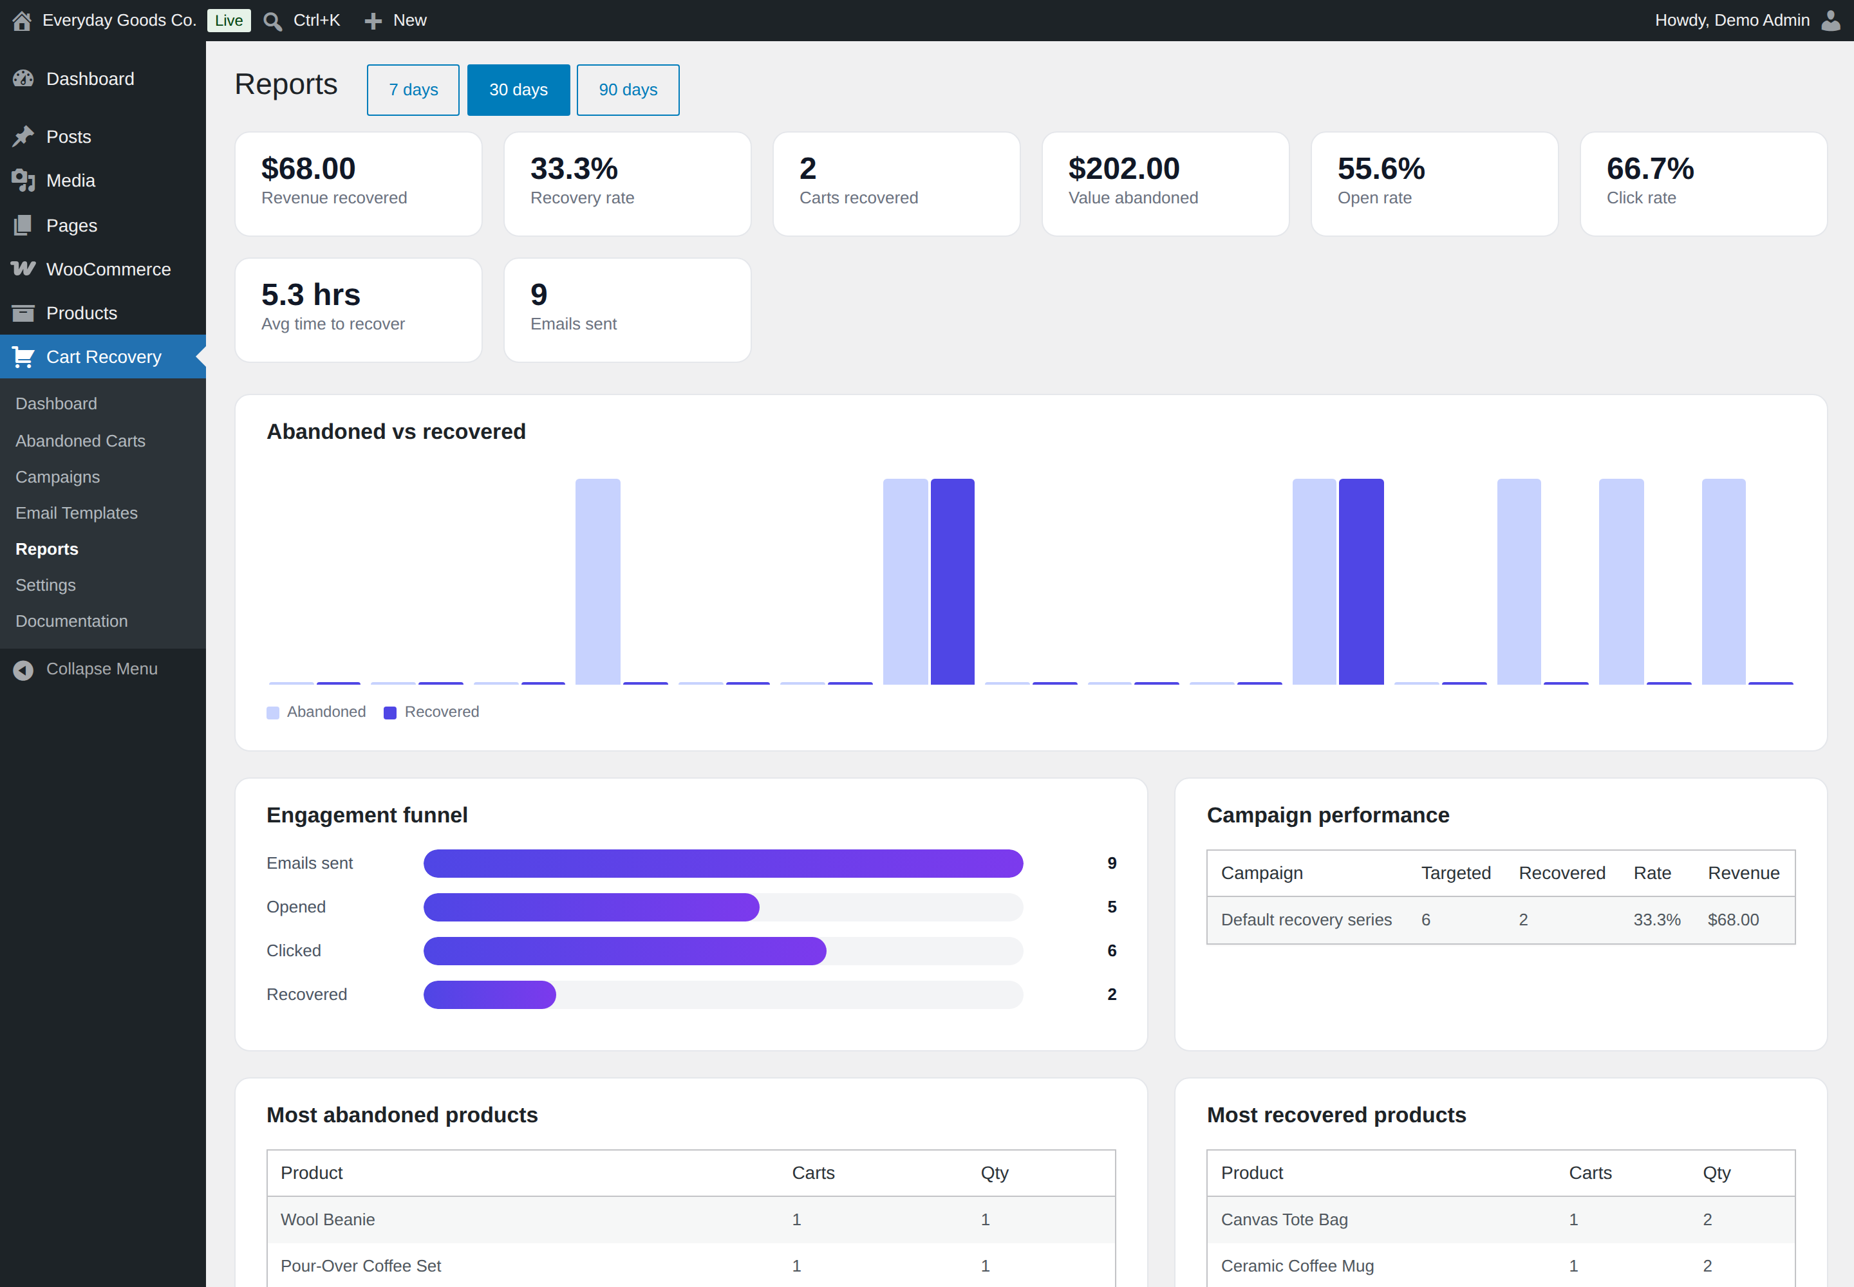Image resolution: width=1854 pixels, height=1287 pixels.
Task: Open the Cart Recovery Settings submenu item
Action: tap(45, 585)
